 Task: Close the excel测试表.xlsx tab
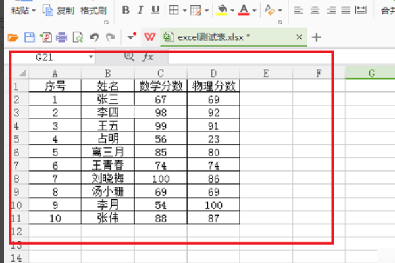tap(299, 37)
